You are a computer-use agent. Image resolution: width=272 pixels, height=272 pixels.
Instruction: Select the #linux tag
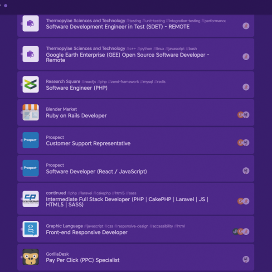pos(159,49)
